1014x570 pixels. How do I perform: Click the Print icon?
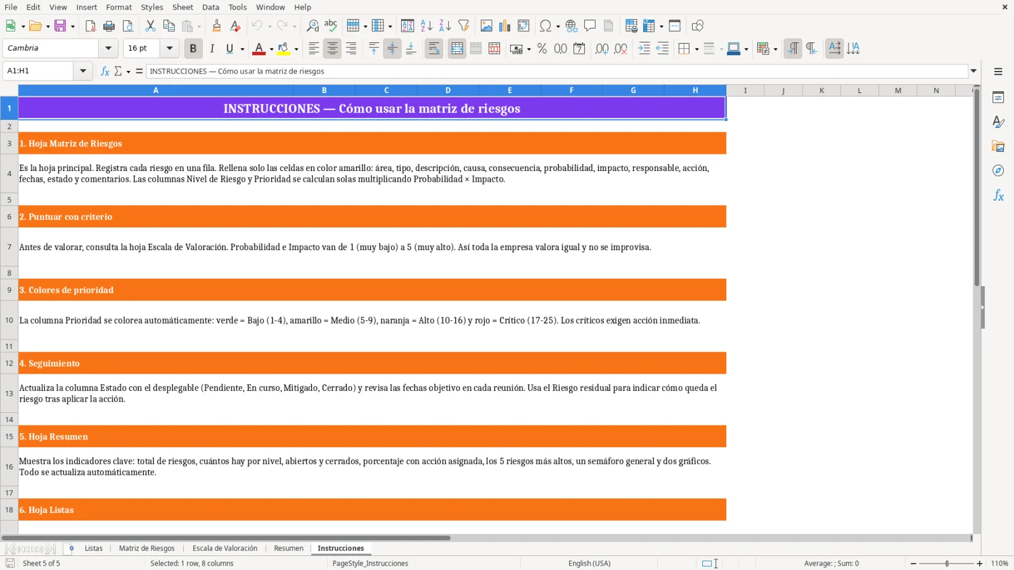click(109, 26)
